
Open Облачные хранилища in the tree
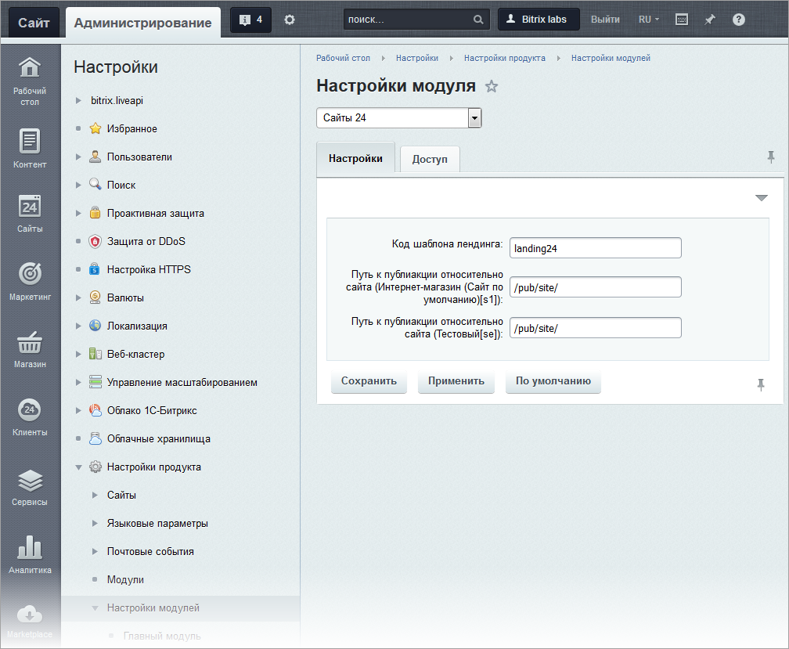click(x=158, y=438)
